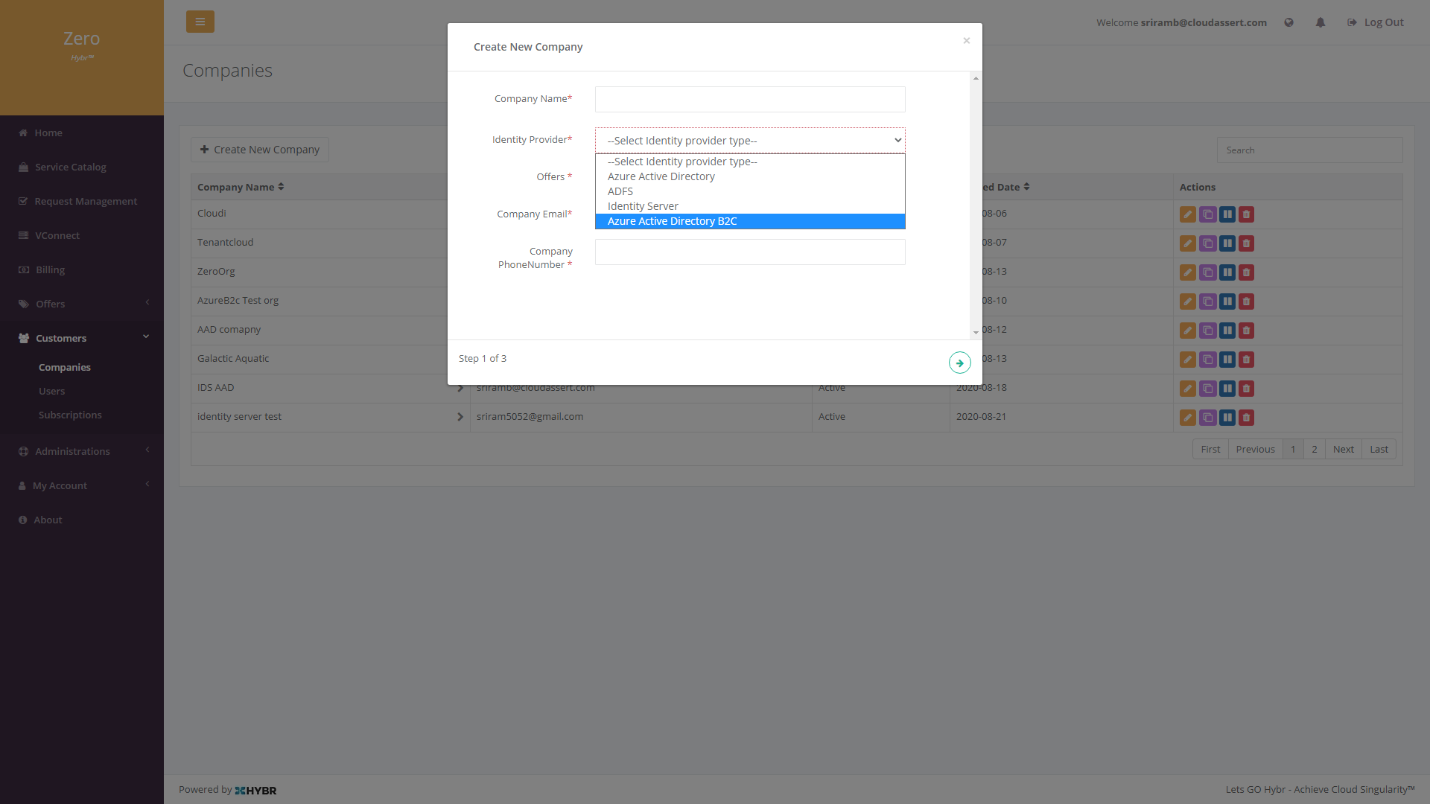Toggle the hamburger sidebar menu button
The height and width of the screenshot is (804, 1430).
pyautogui.click(x=200, y=22)
